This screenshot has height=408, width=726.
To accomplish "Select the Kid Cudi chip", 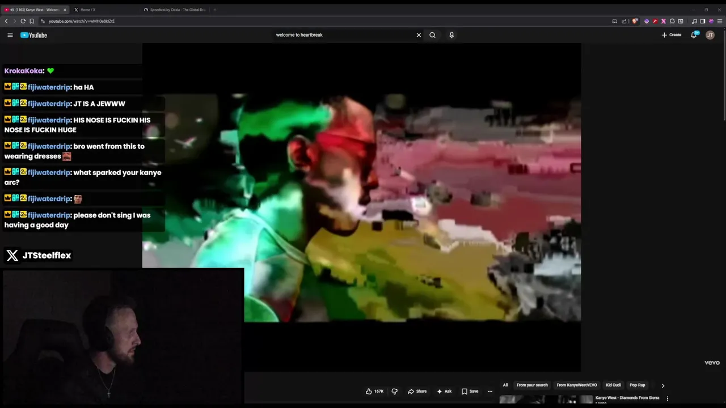I will [x=613, y=385].
